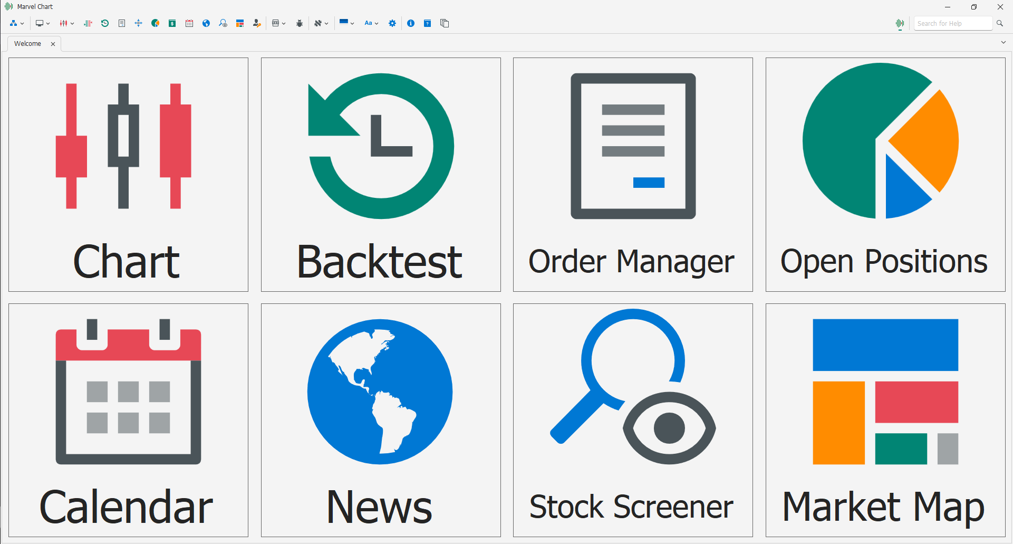The height and width of the screenshot is (544, 1013).
Task: Open the Open Positions tile
Action: click(885, 175)
